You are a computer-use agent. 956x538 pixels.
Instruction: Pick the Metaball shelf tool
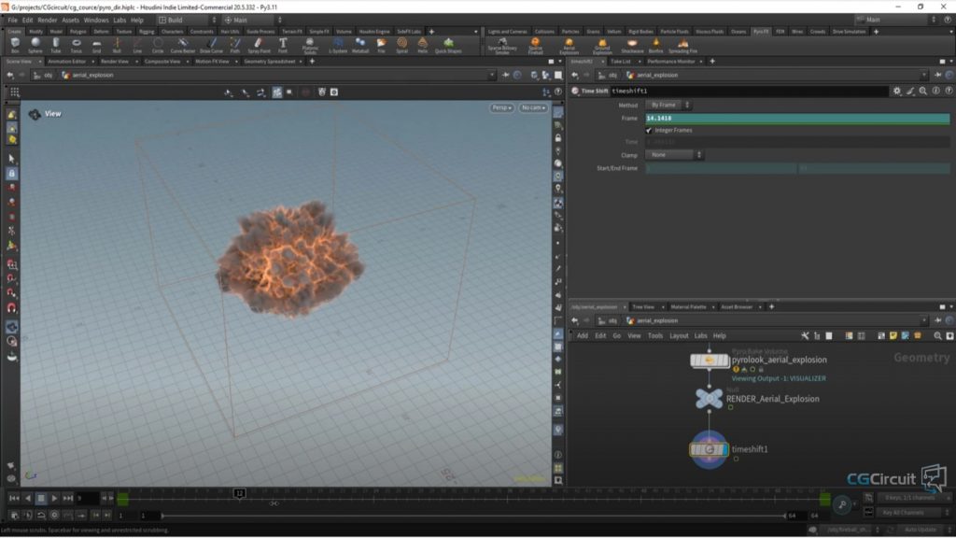(x=360, y=45)
